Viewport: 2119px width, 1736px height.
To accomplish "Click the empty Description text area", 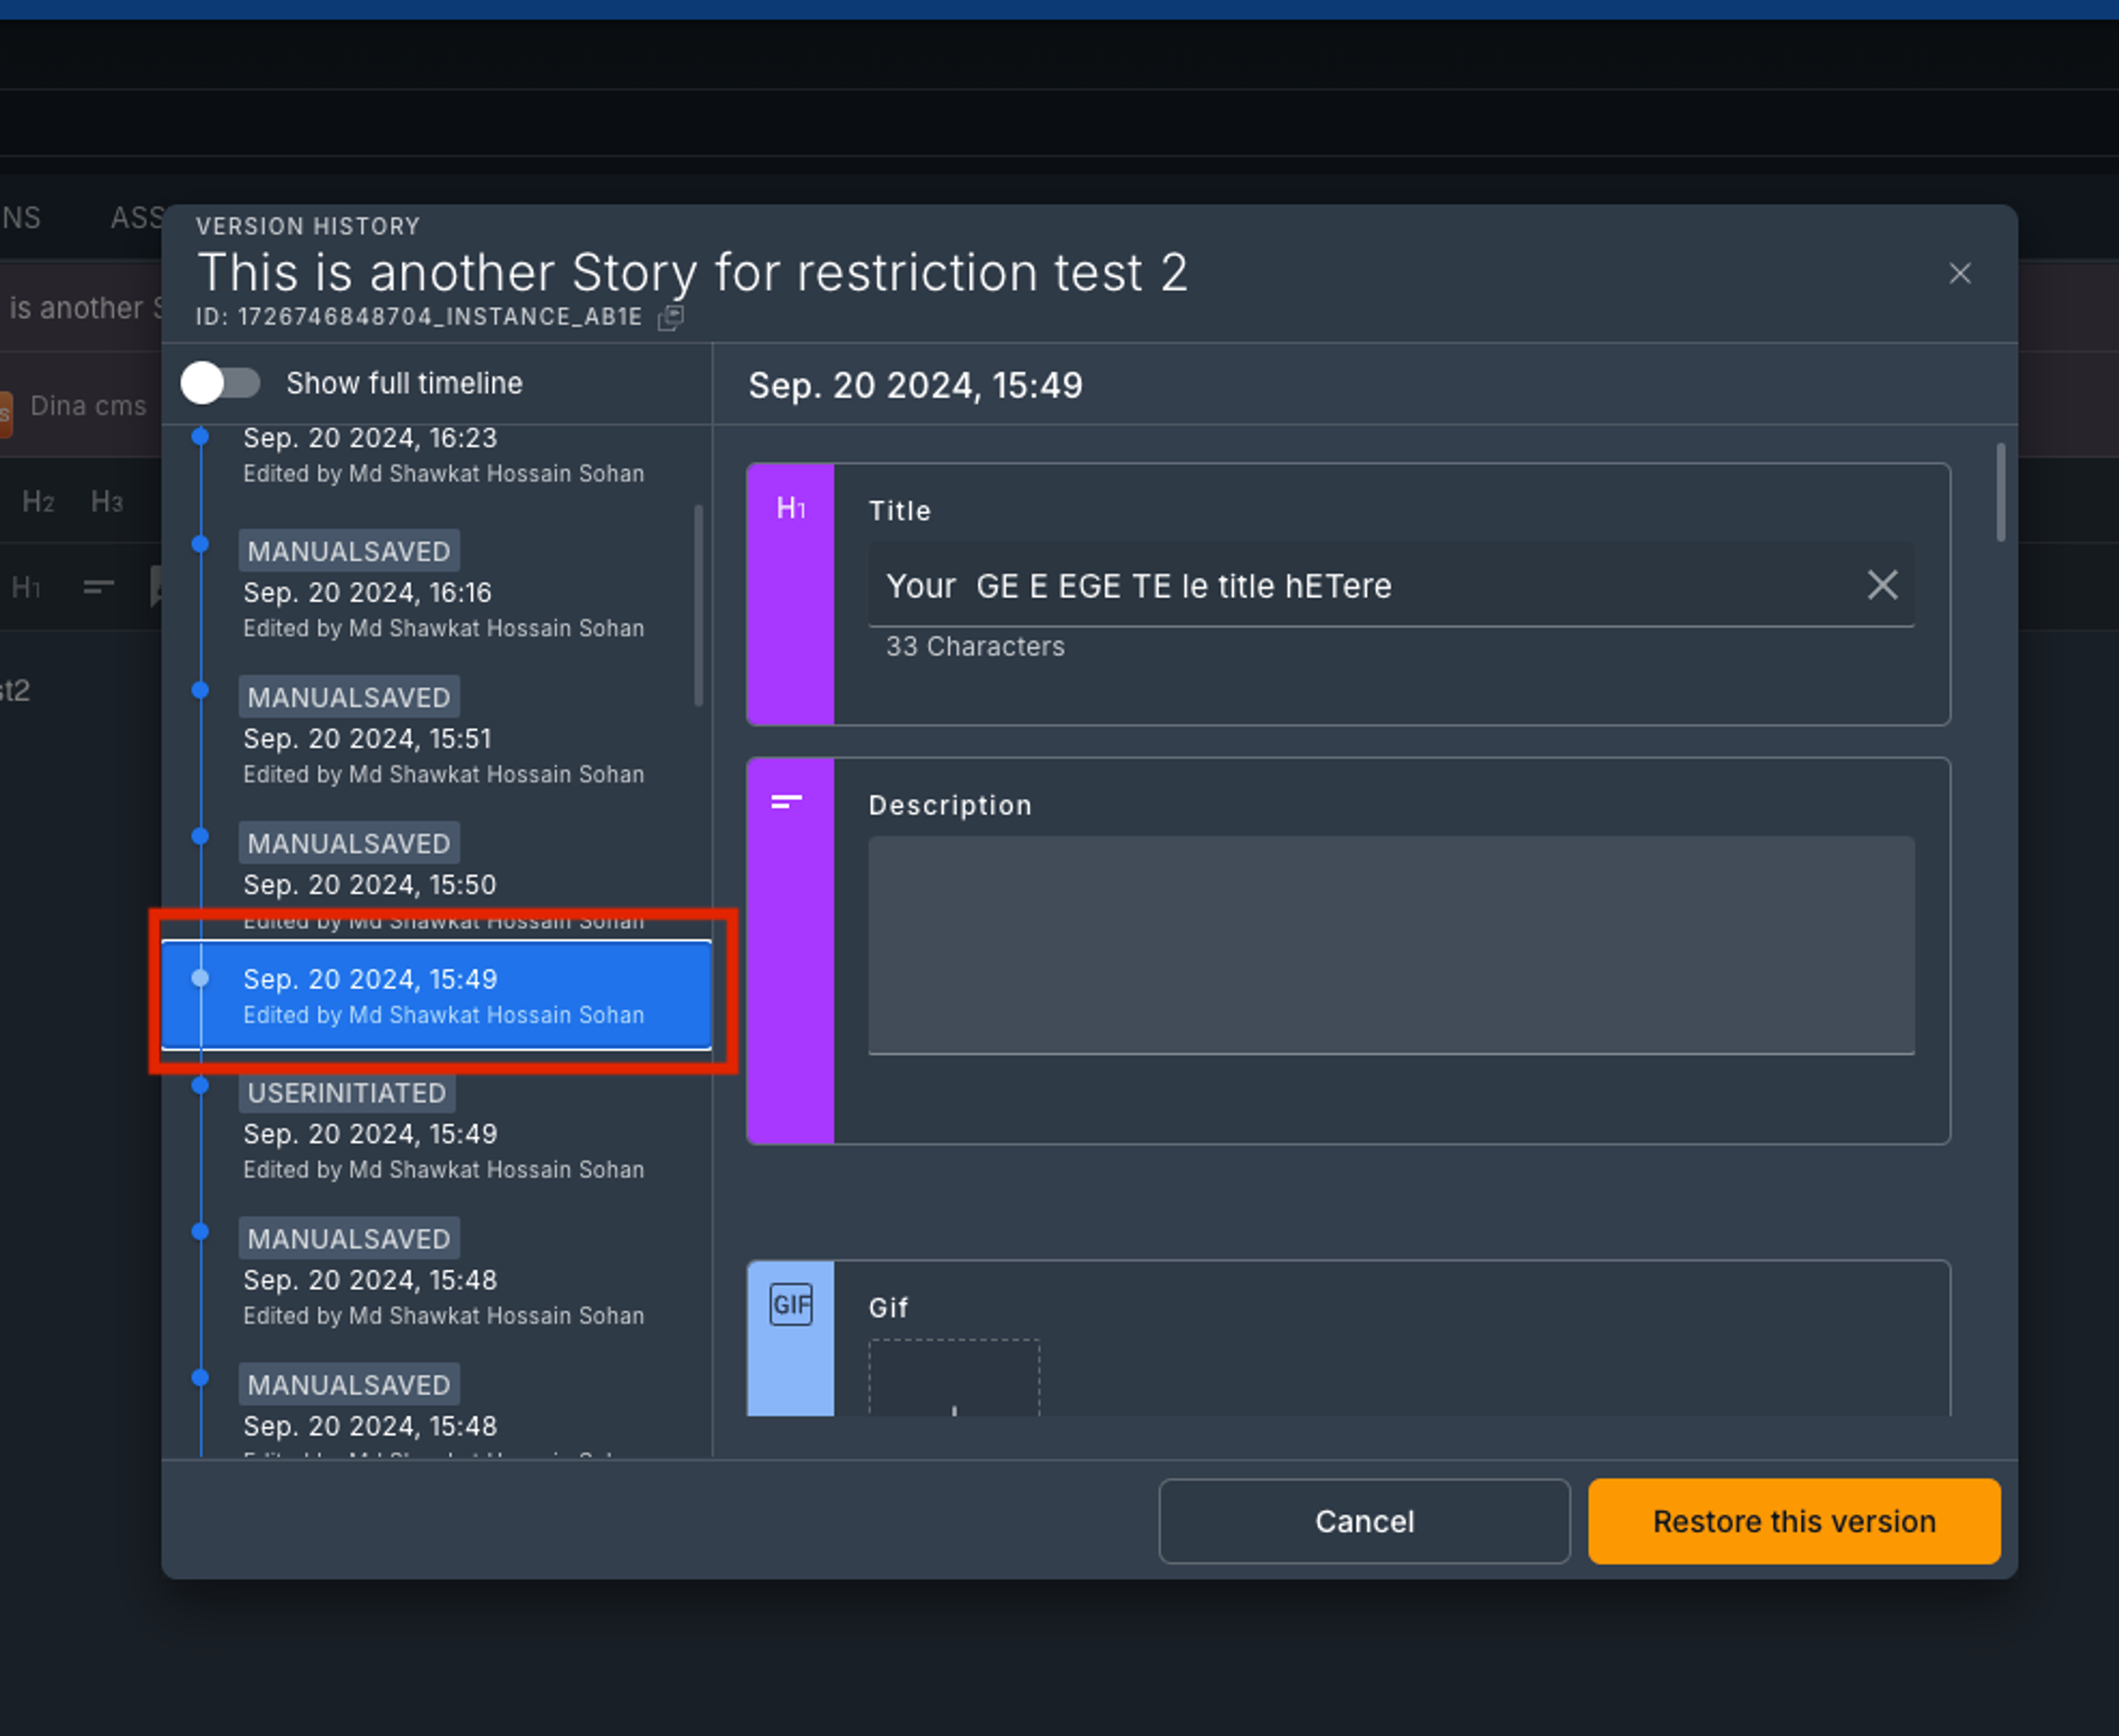I will (x=1391, y=944).
